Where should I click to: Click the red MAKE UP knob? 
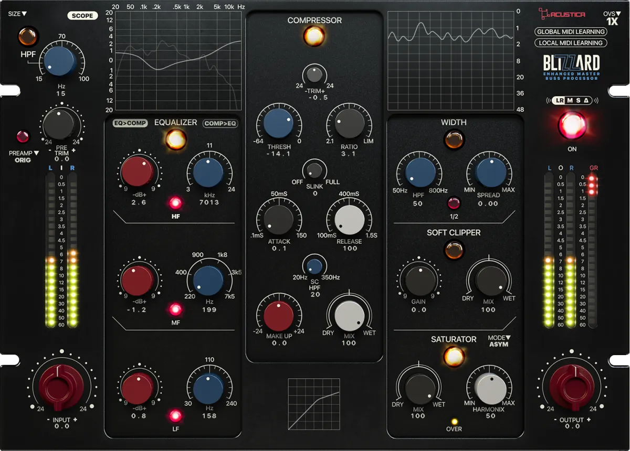click(x=279, y=317)
